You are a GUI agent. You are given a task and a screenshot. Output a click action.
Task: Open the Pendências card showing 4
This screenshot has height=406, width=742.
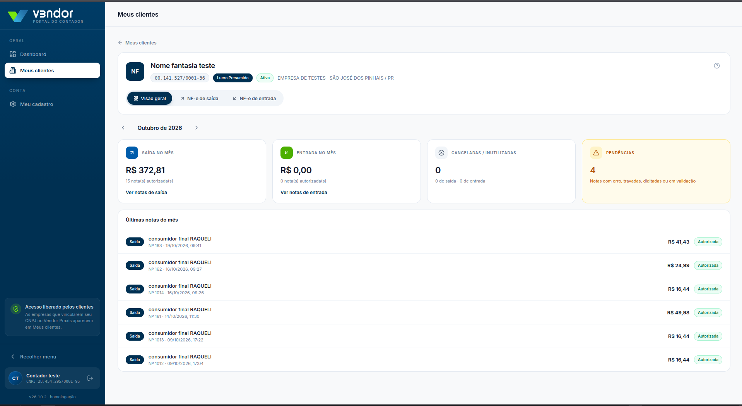656,171
